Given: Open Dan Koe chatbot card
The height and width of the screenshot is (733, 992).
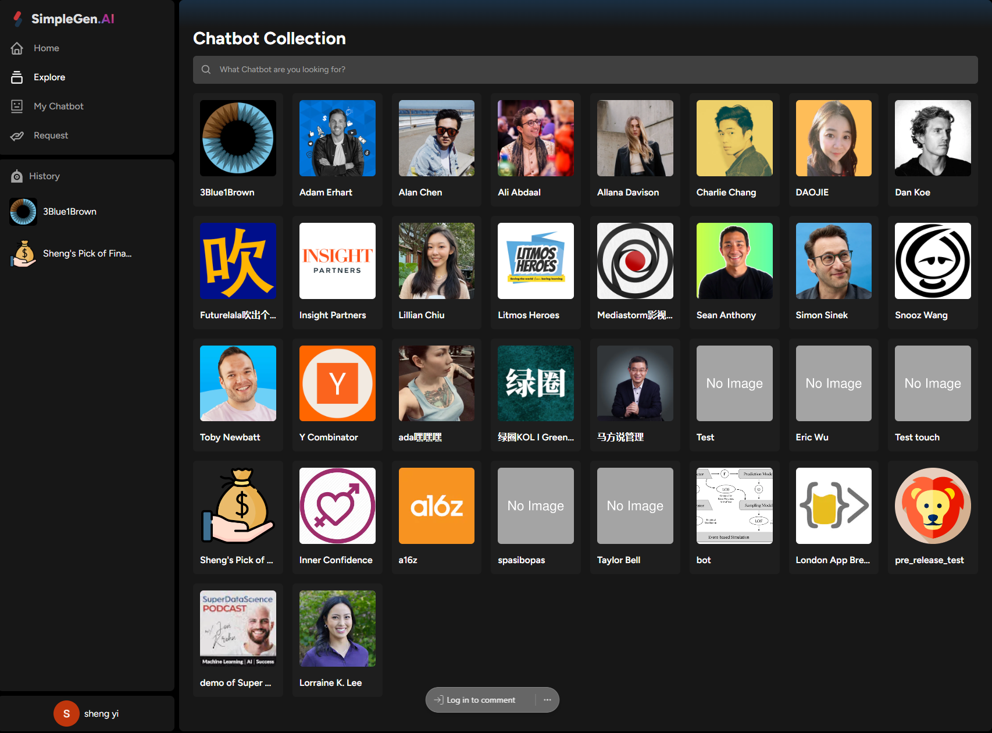Looking at the screenshot, I should tap(933, 150).
